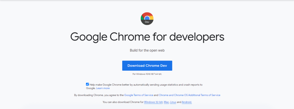This screenshot has height=109, width=294.
Task: Select the Windows 32-bit download link
Action: 153,102
